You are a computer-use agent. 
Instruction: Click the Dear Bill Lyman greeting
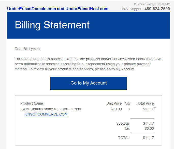pos(28,49)
